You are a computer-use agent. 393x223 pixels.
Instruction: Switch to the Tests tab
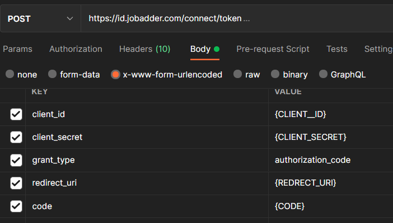point(336,49)
